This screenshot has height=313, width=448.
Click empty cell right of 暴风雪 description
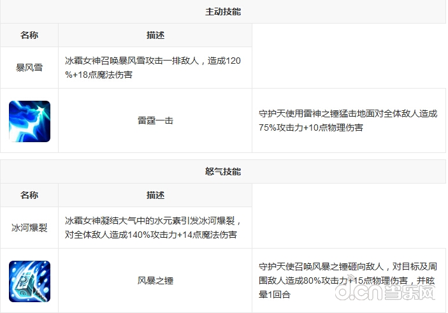(x=349, y=56)
